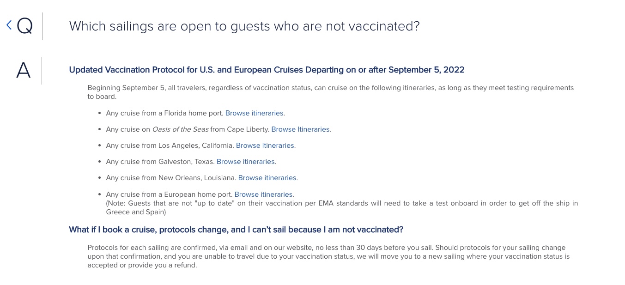625x285 pixels.
Task: Open Browse itineraries for Galveston, Texas
Action: [x=246, y=162]
